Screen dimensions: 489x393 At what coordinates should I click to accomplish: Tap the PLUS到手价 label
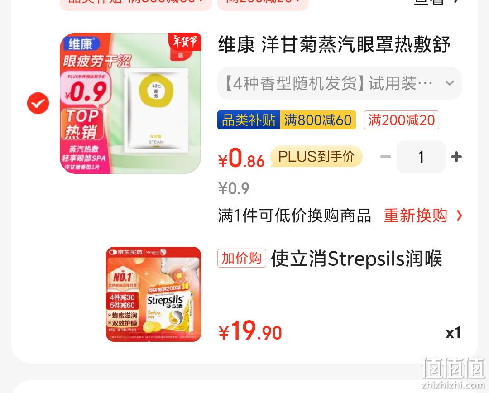coord(316,156)
